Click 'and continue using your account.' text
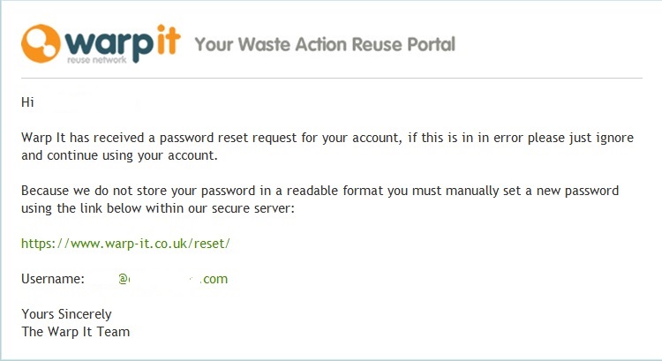The width and height of the screenshot is (662, 361). [x=119, y=156]
